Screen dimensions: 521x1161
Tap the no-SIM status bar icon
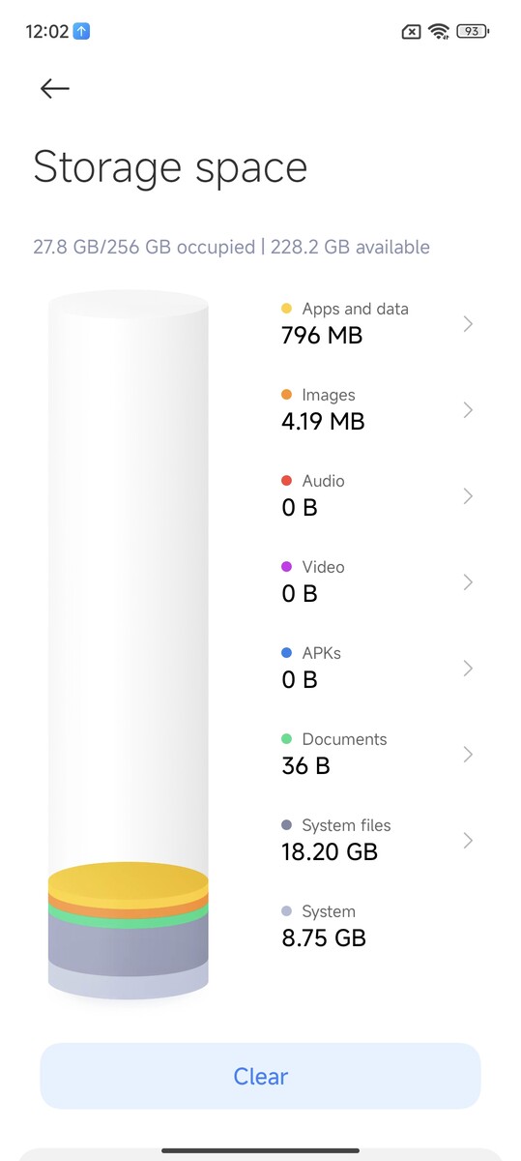(411, 32)
